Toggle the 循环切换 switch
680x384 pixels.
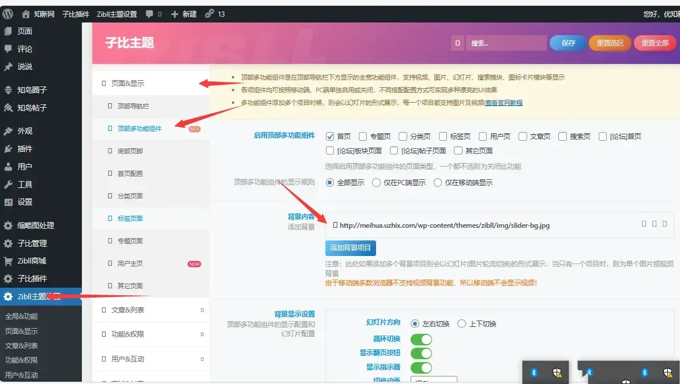point(422,340)
